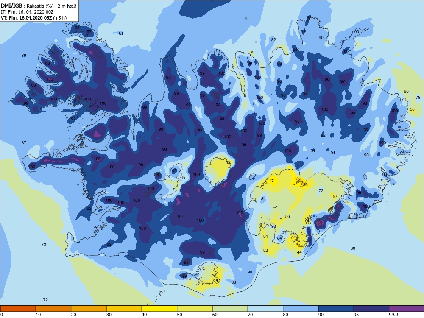Select the 50–60 pale yellow legend swatch
This screenshot has width=424, height=318.
coord(195,309)
